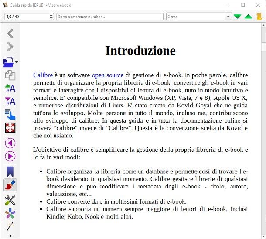
Task: Click the toolbar drag handle dots
Action: (10, 25)
